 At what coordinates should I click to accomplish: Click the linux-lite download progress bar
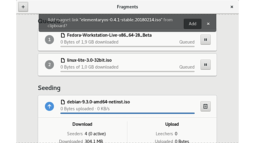[x=127, y=71]
